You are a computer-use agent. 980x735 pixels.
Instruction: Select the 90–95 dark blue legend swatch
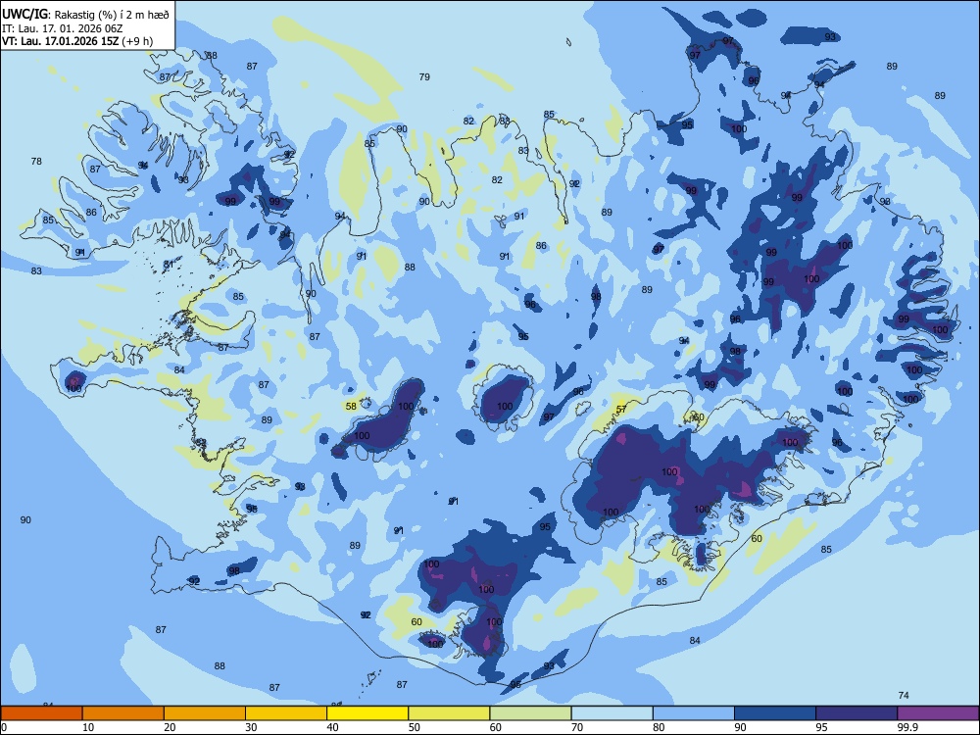(x=775, y=713)
